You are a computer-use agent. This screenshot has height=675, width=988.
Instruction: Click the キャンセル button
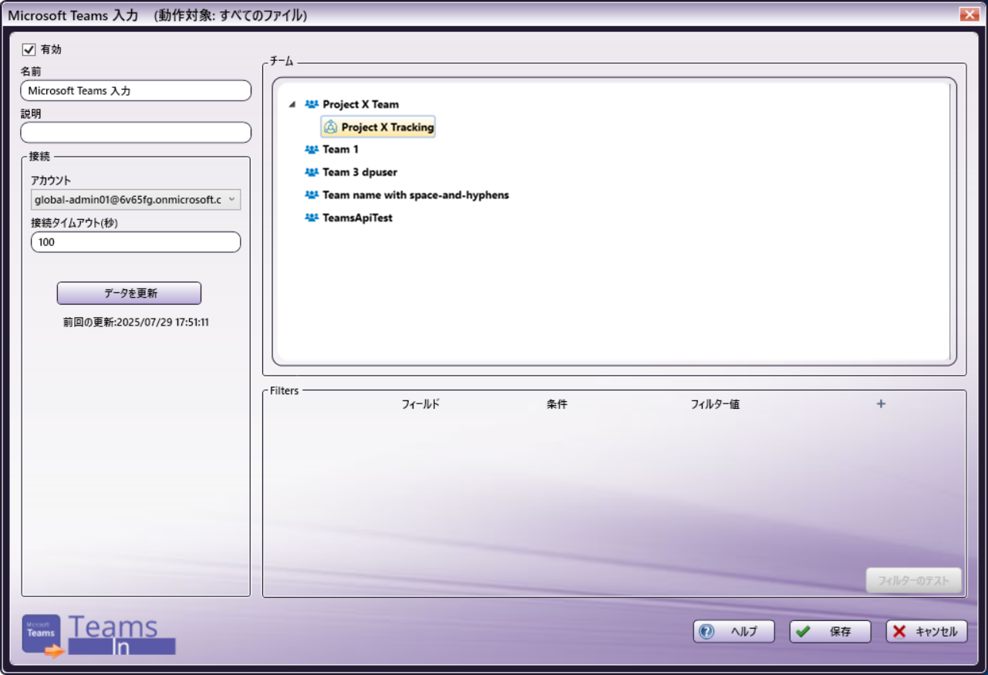coord(926,632)
